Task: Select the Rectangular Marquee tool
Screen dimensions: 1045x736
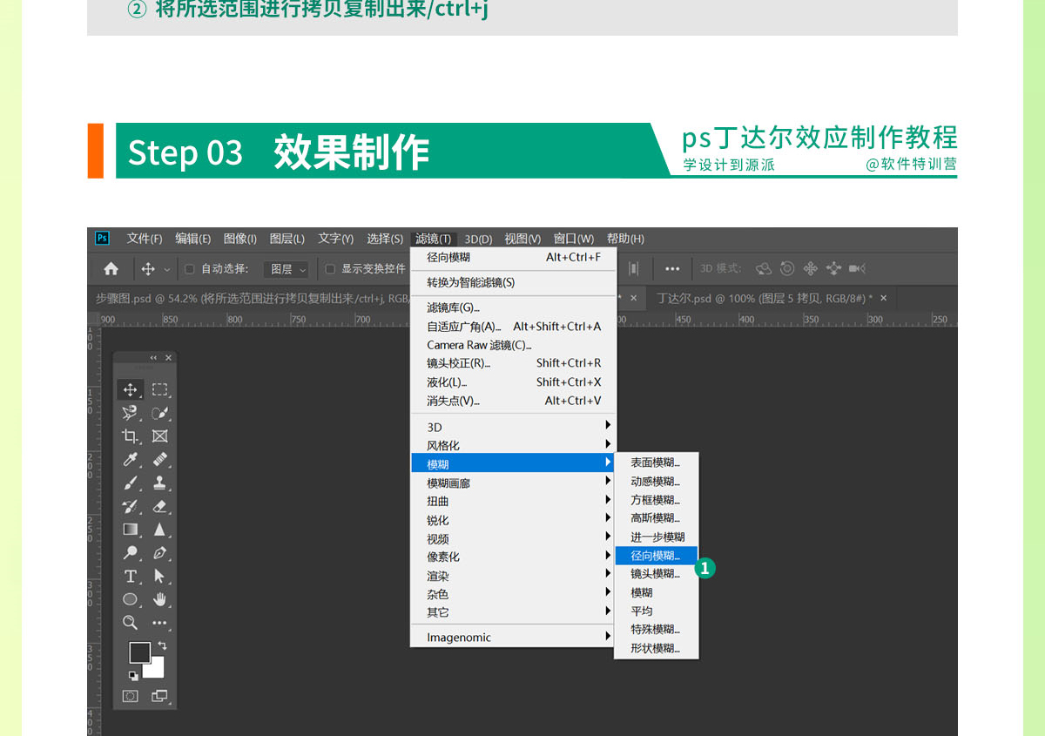Action: (x=159, y=389)
